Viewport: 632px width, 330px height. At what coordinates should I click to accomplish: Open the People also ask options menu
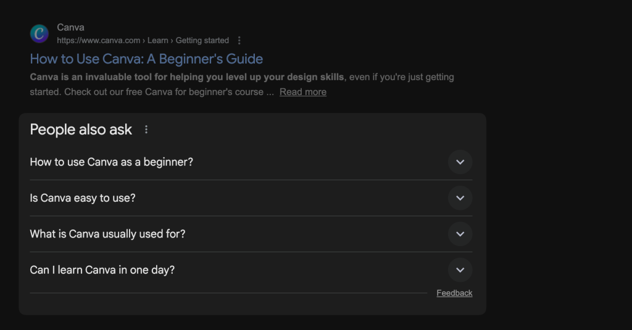[x=146, y=130]
